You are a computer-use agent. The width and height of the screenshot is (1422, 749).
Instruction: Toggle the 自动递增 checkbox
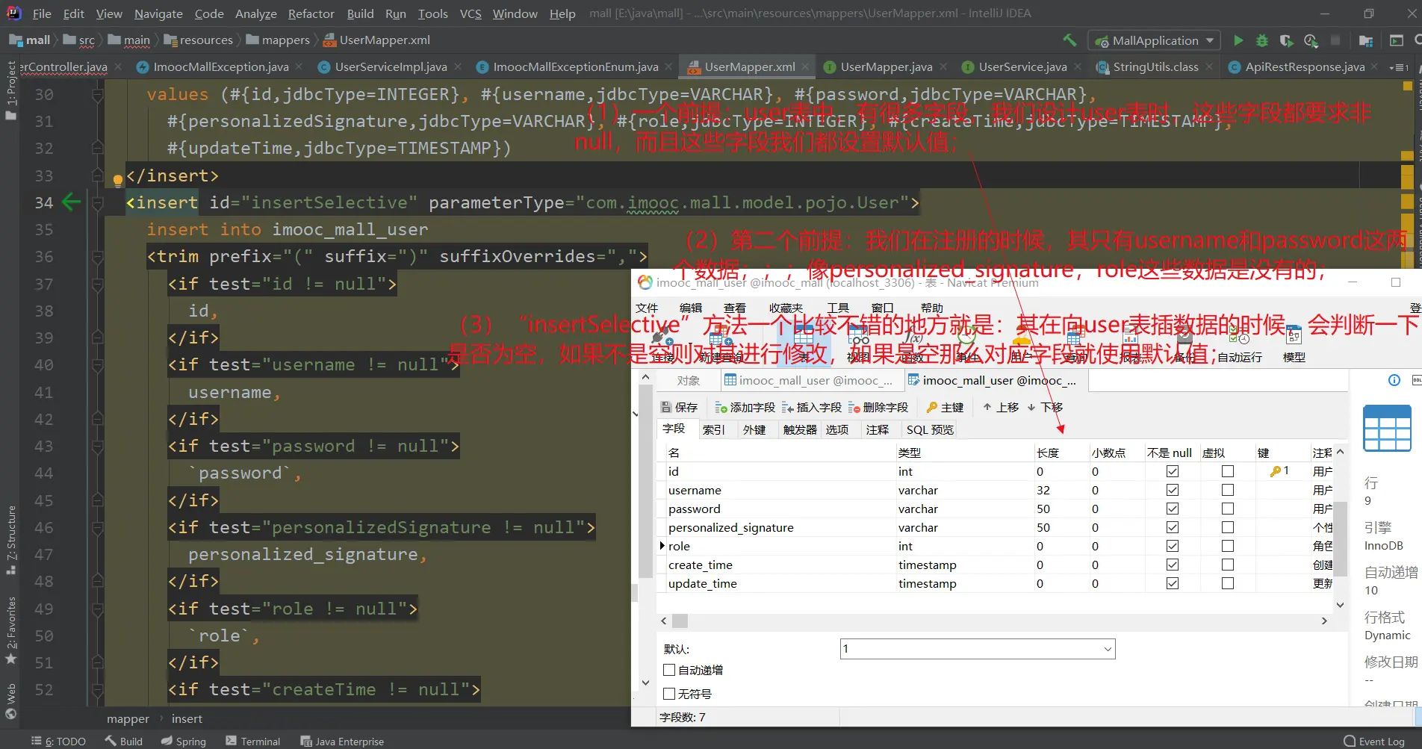click(670, 670)
